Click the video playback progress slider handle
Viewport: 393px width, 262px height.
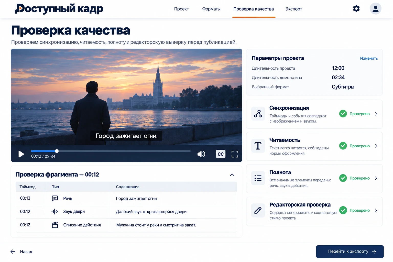point(57,151)
